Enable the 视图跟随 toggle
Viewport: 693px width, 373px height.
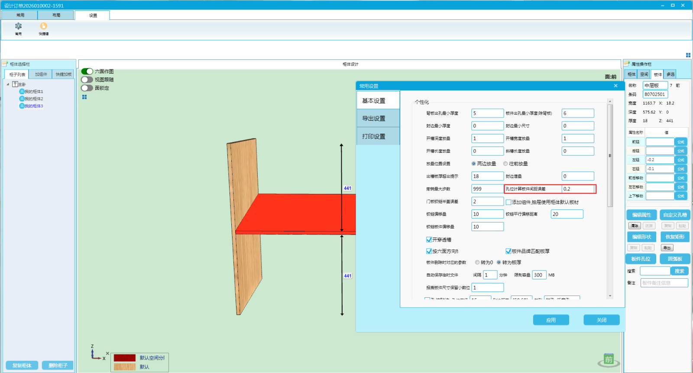click(87, 80)
